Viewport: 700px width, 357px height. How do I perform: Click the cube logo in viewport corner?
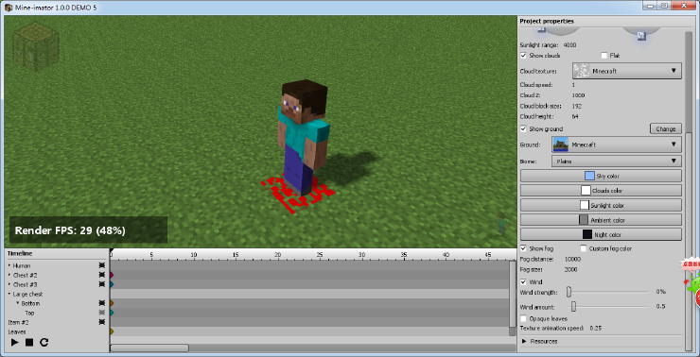[36, 47]
